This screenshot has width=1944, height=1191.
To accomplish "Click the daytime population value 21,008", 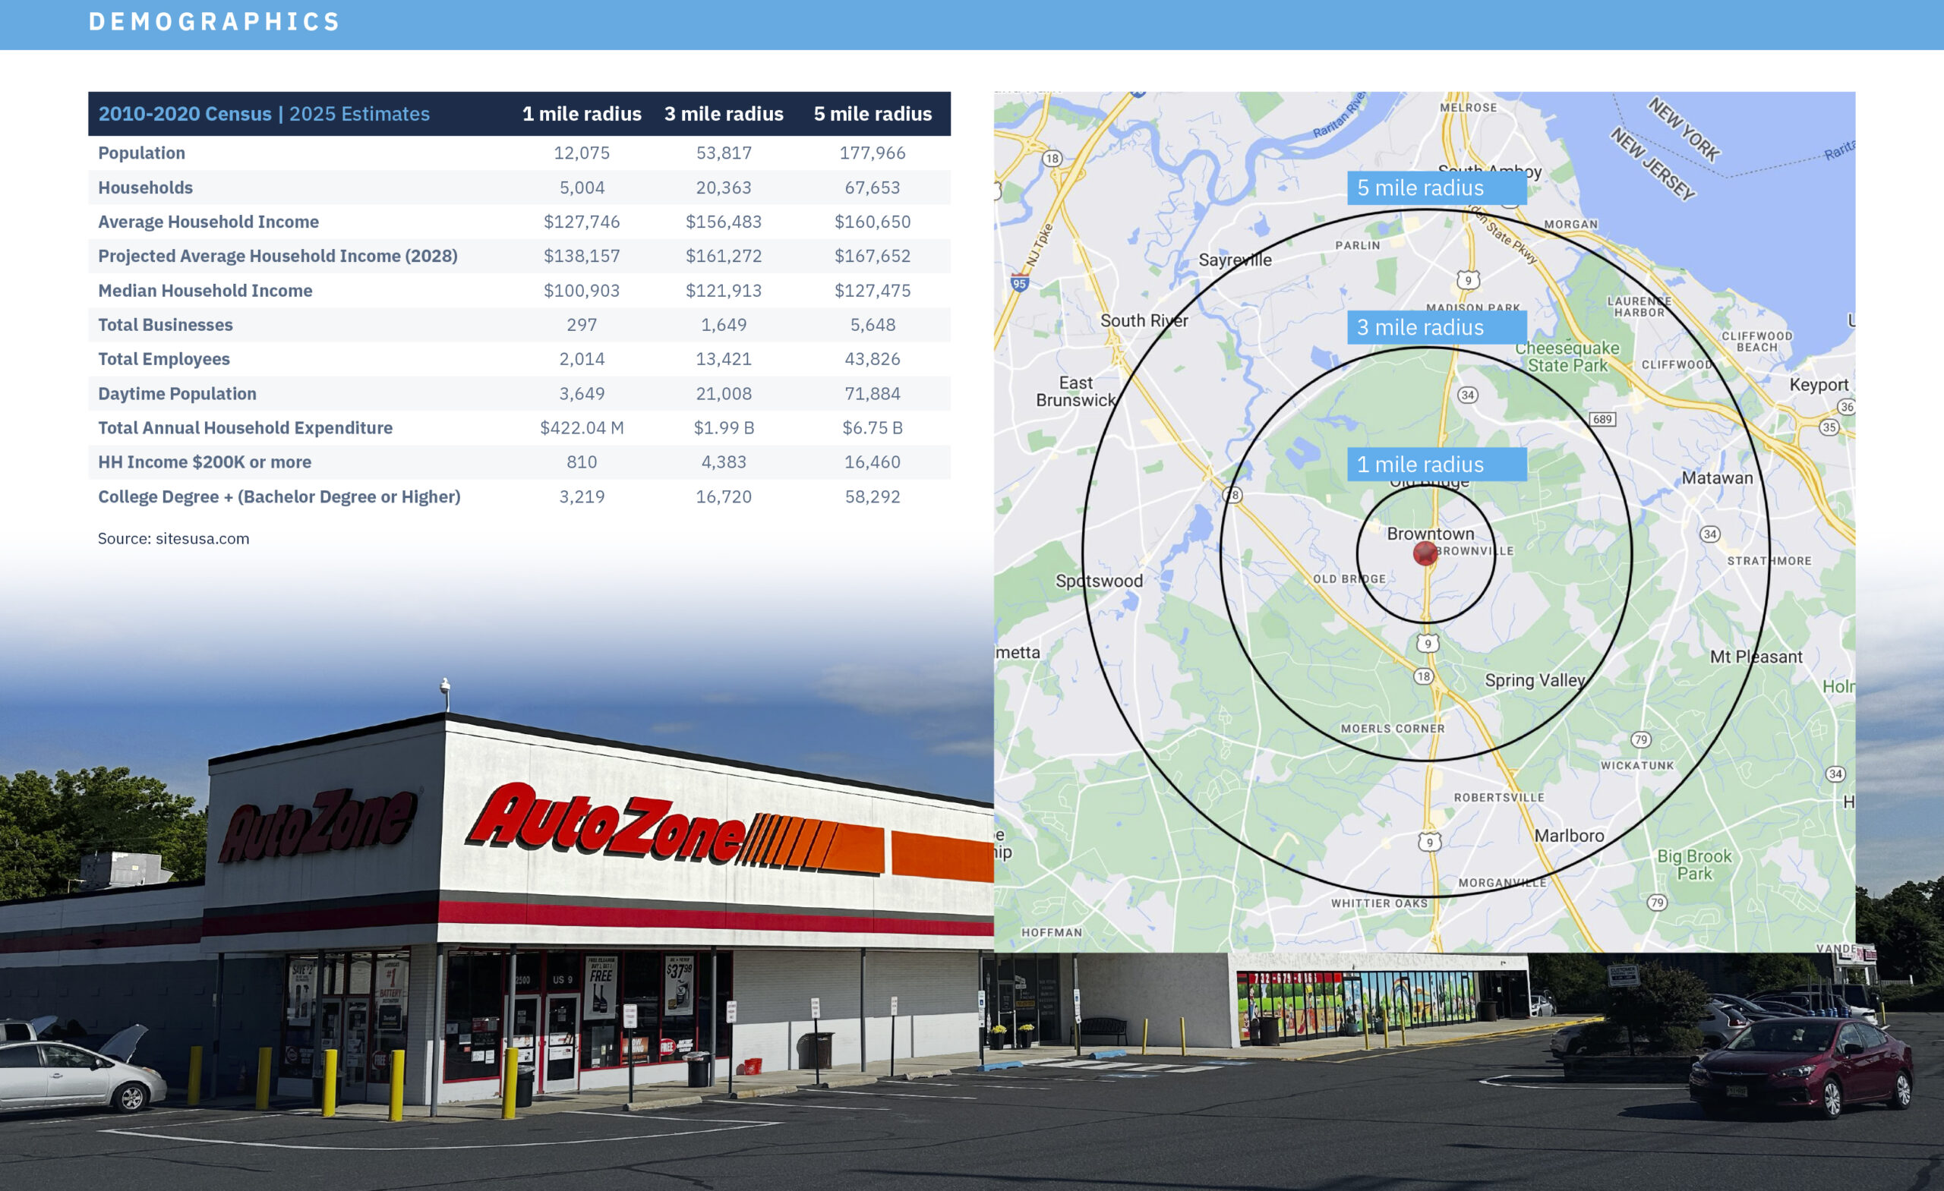I will tap(724, 393).
